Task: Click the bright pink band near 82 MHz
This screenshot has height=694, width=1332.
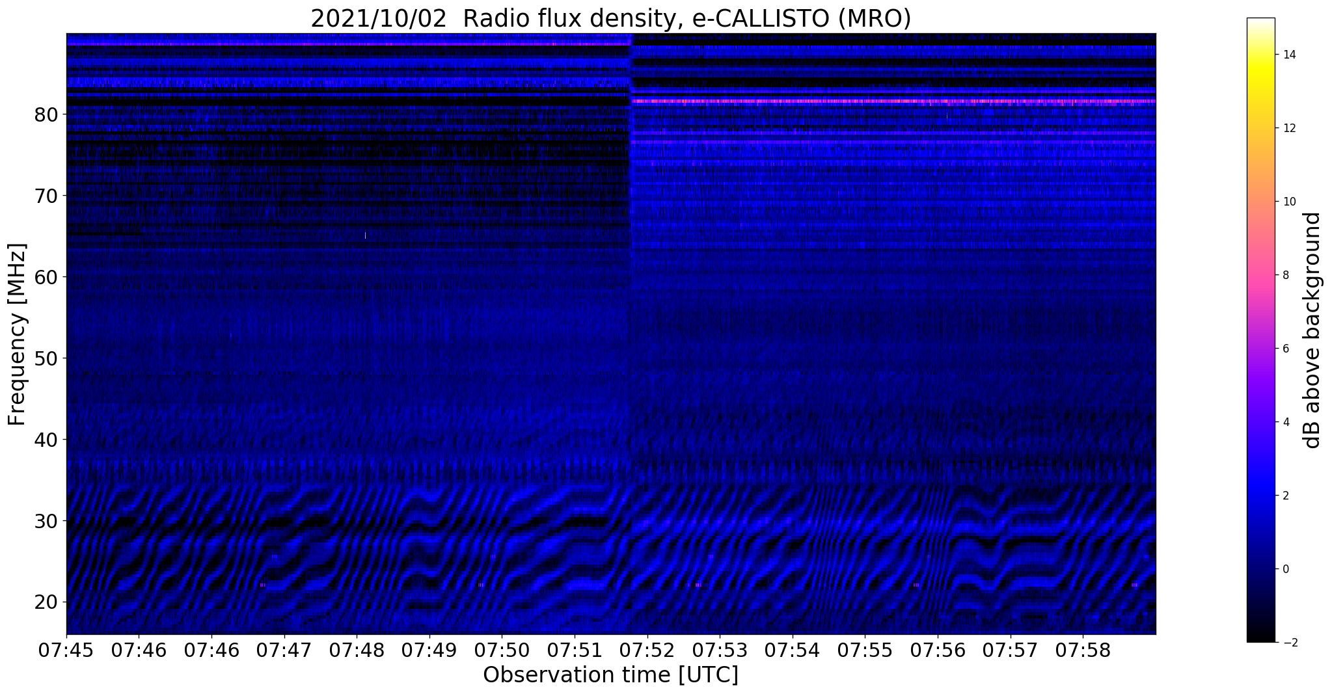Action: pos(893,101)
